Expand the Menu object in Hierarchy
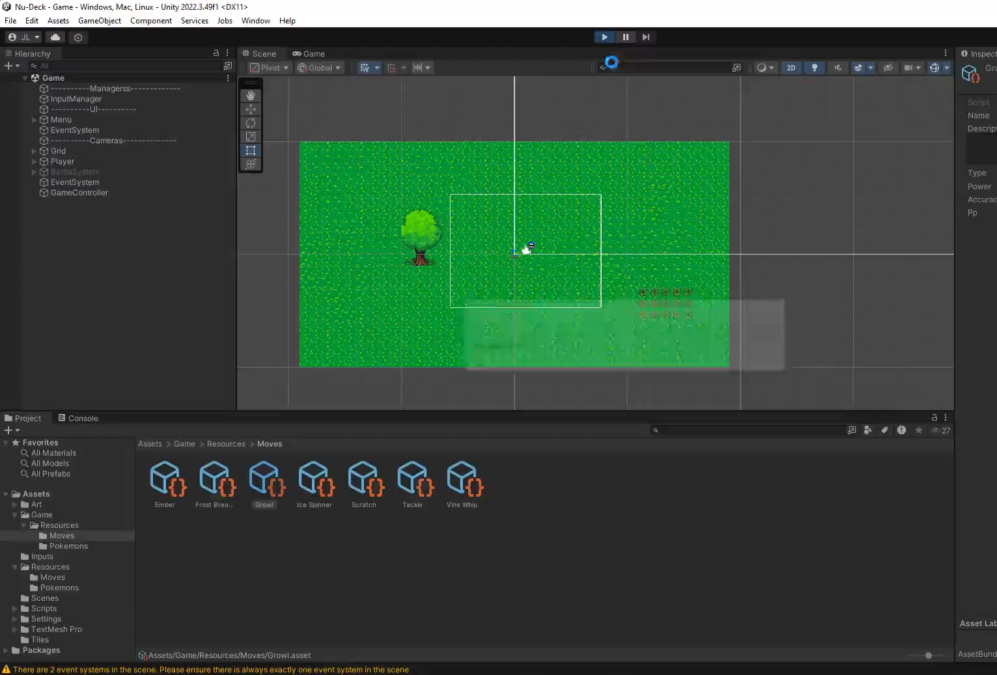 [35, 120]
